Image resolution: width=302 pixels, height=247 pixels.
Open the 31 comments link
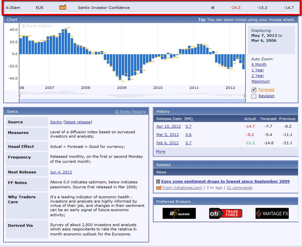pyautogui.click(x=239, y=188)
